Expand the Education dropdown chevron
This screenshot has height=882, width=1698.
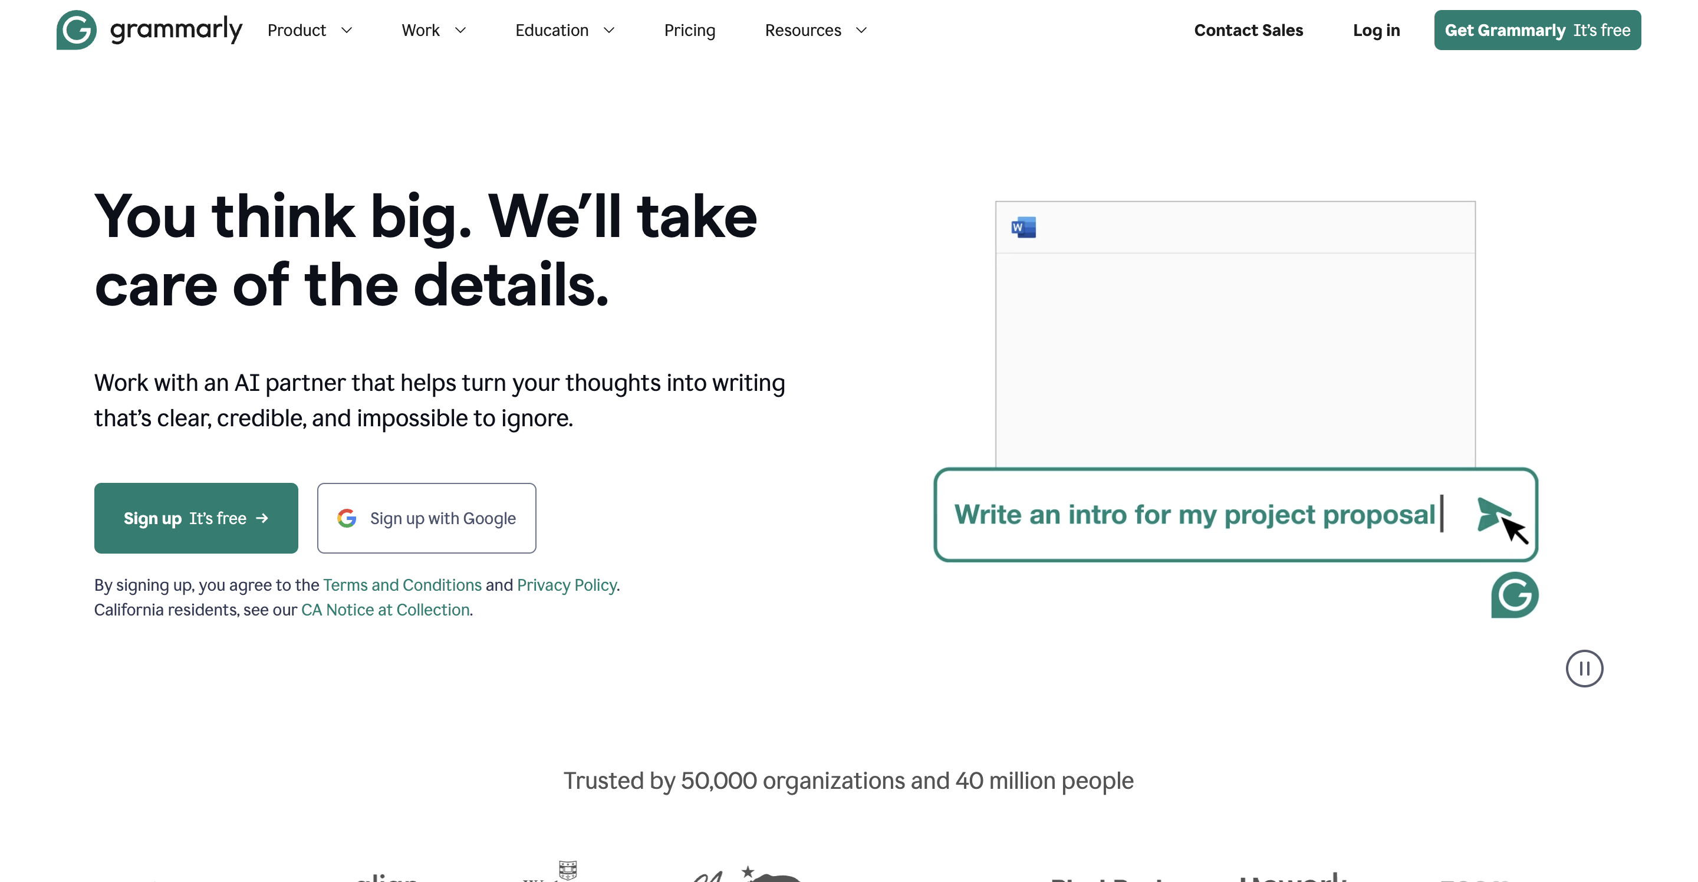[x=609, y=30]
